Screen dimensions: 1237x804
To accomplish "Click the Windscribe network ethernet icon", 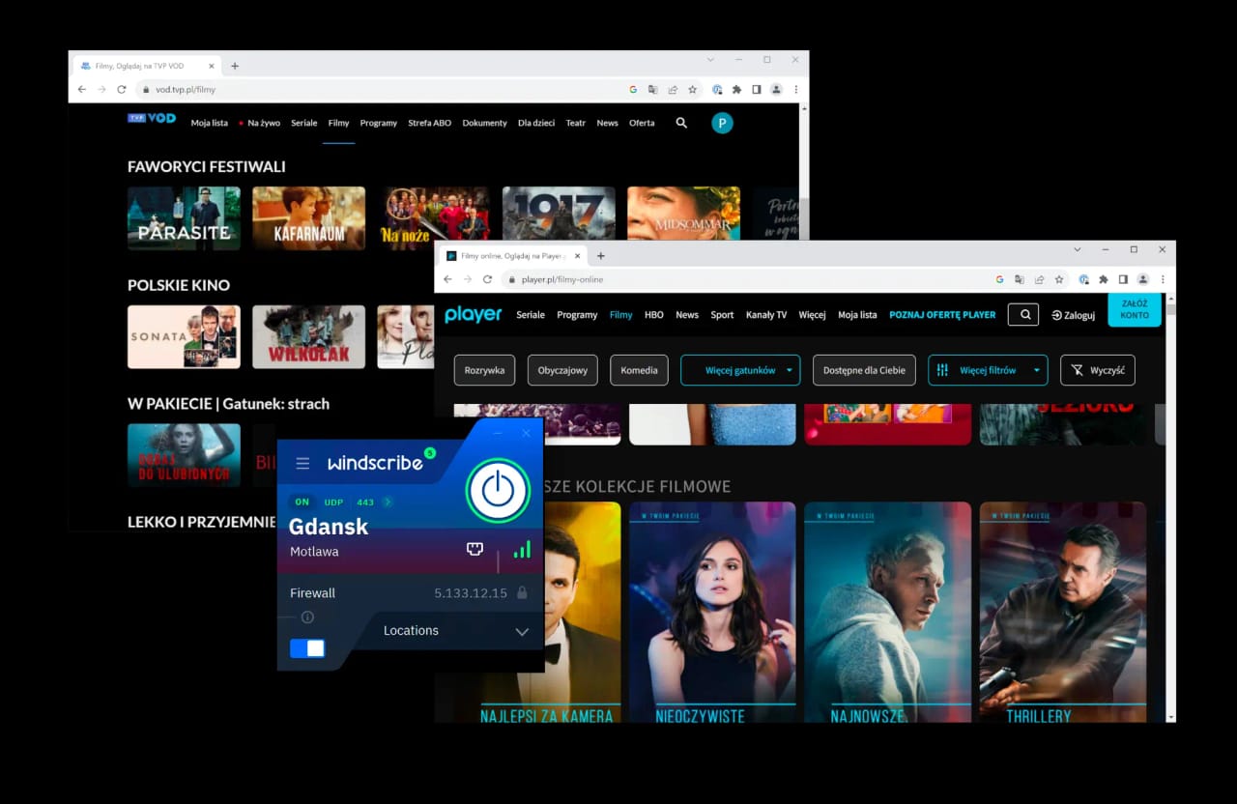I will [475, 549].
